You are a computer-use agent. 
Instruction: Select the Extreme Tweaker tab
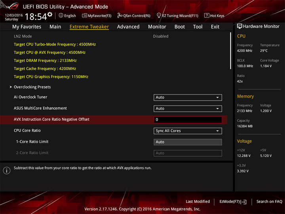(x=89, y=27)
